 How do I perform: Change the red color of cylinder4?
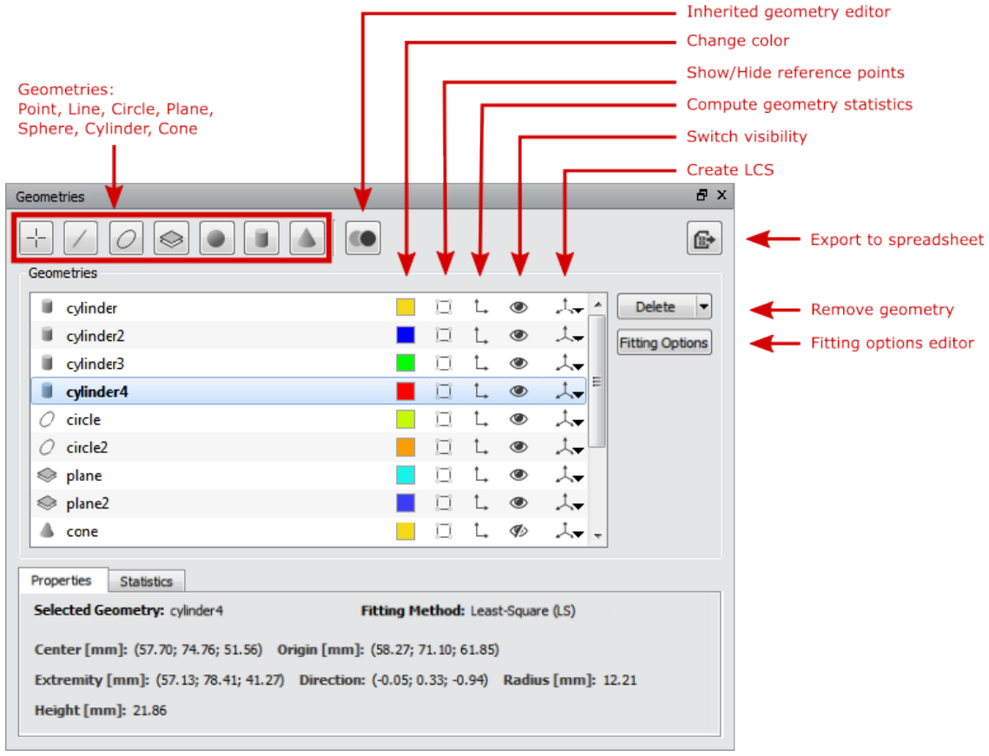(x=405, y=391)
